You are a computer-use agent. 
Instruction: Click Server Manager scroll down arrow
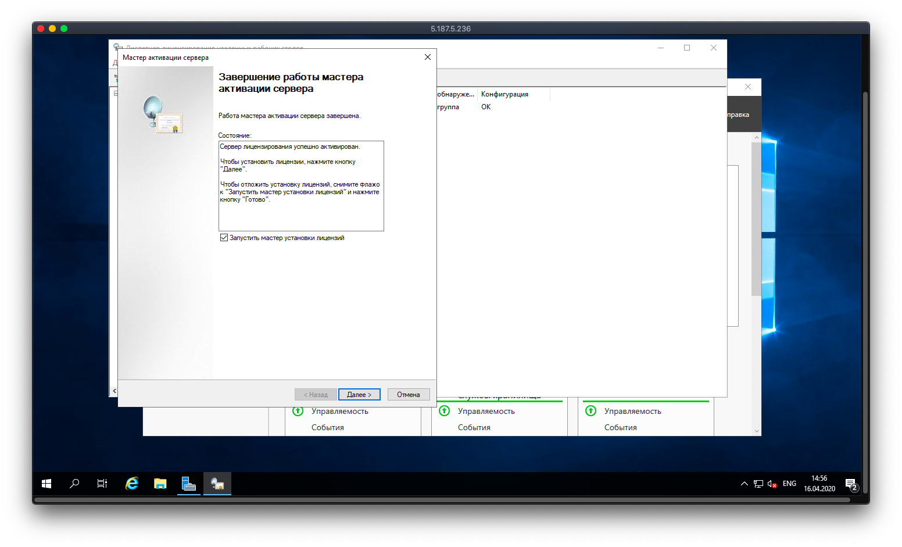click(756, 431)
